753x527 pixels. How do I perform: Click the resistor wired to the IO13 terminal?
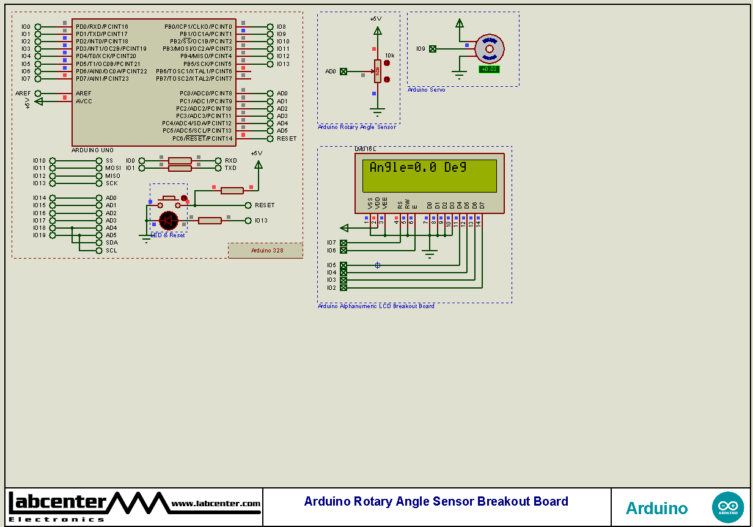[210, 219]
